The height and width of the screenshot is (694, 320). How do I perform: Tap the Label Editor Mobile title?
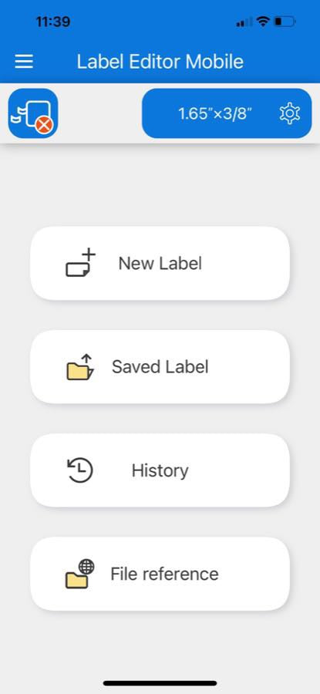coord(160,61)
